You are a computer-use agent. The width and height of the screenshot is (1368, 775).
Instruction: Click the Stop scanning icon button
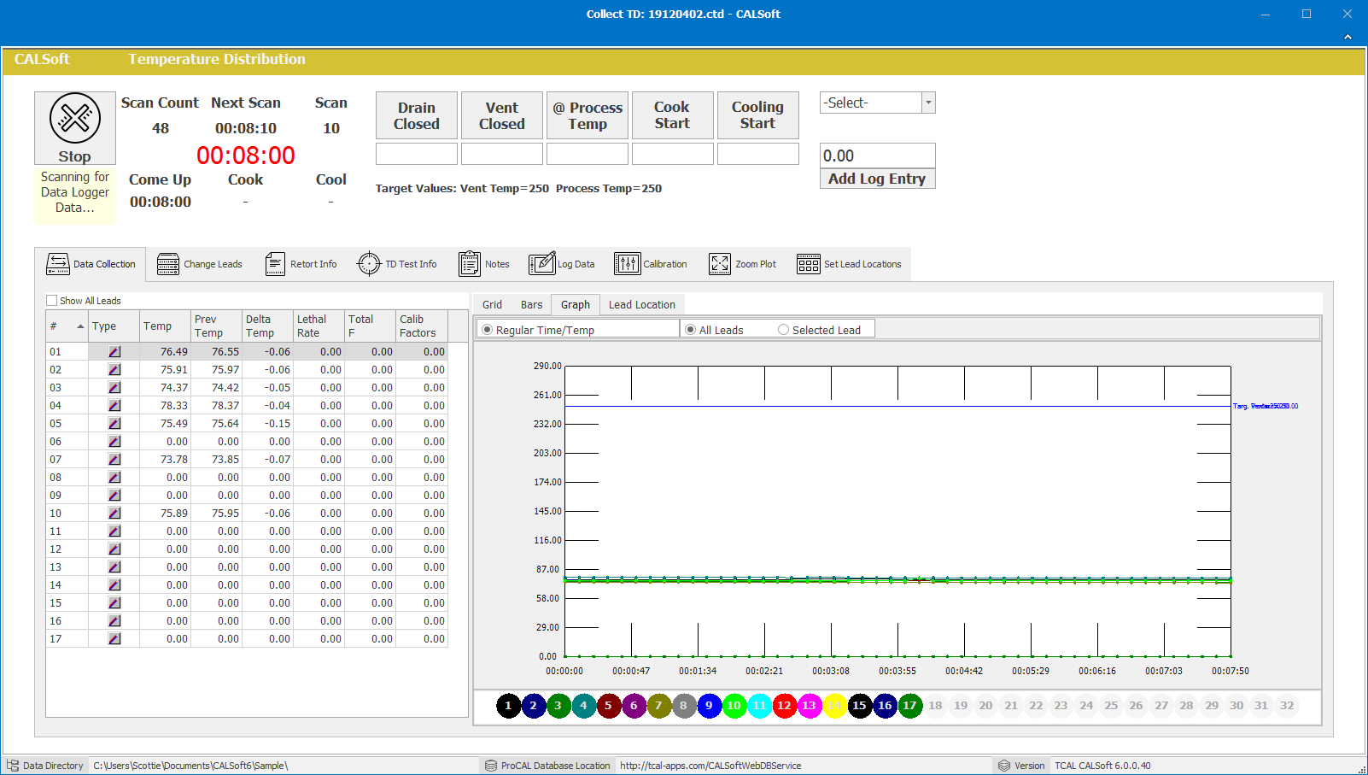pos(75,128)
